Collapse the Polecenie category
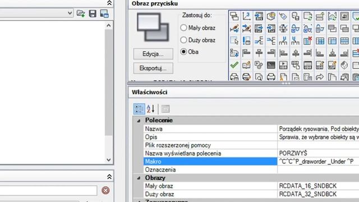359x202 pixels. (x=139, y=121)
